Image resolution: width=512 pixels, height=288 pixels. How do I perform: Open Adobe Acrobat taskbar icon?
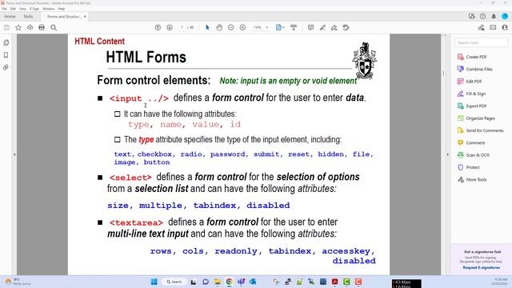click(334, 282)
